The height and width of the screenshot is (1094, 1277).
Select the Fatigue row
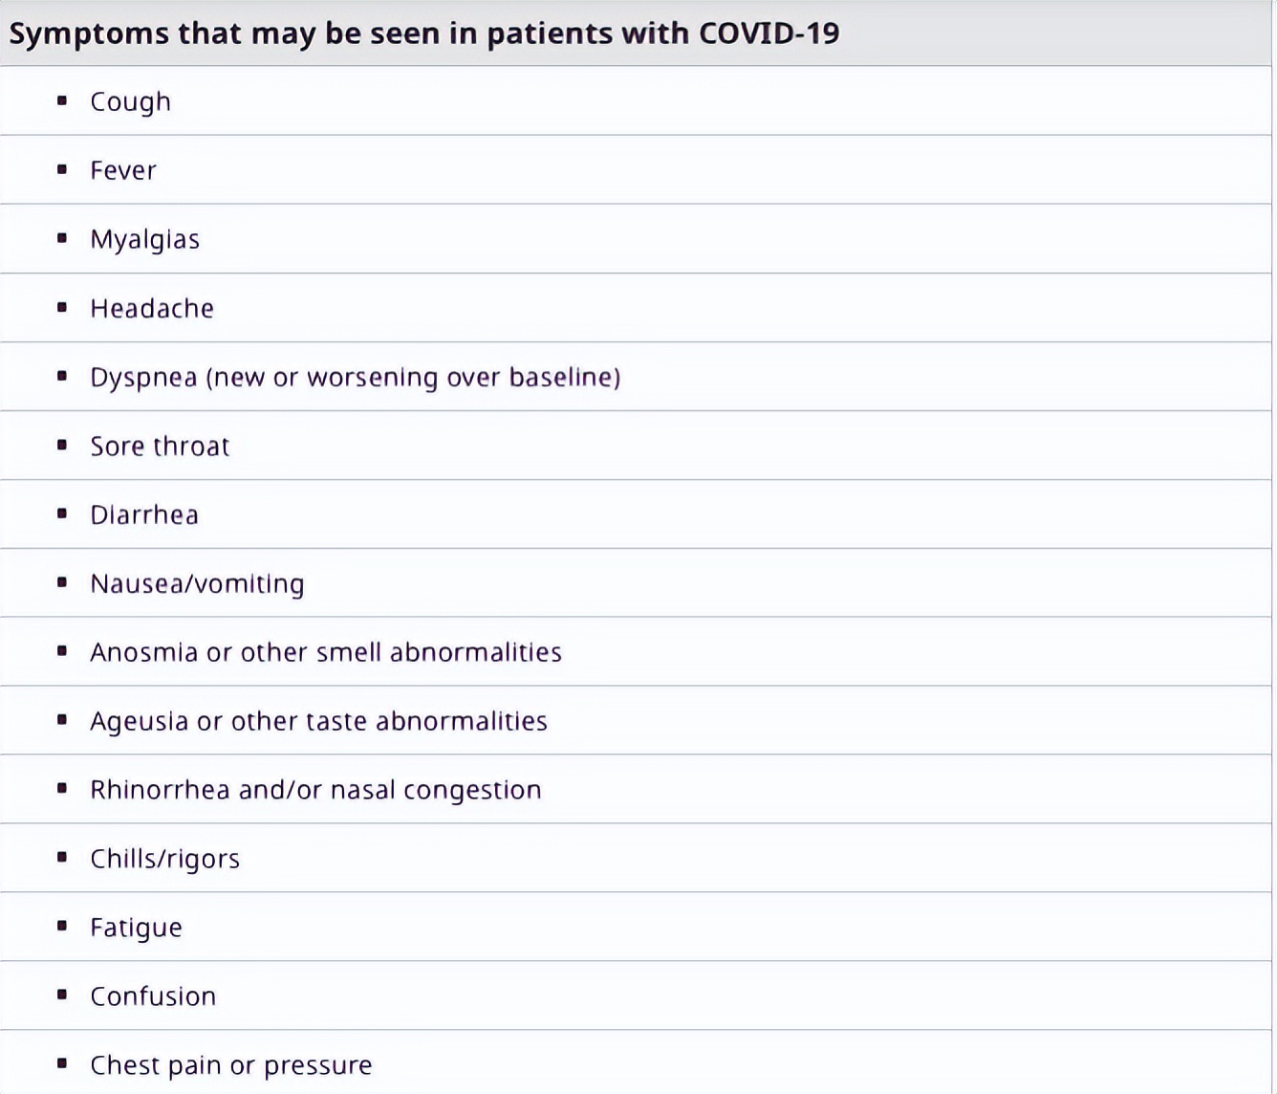[x=136, y=928]
